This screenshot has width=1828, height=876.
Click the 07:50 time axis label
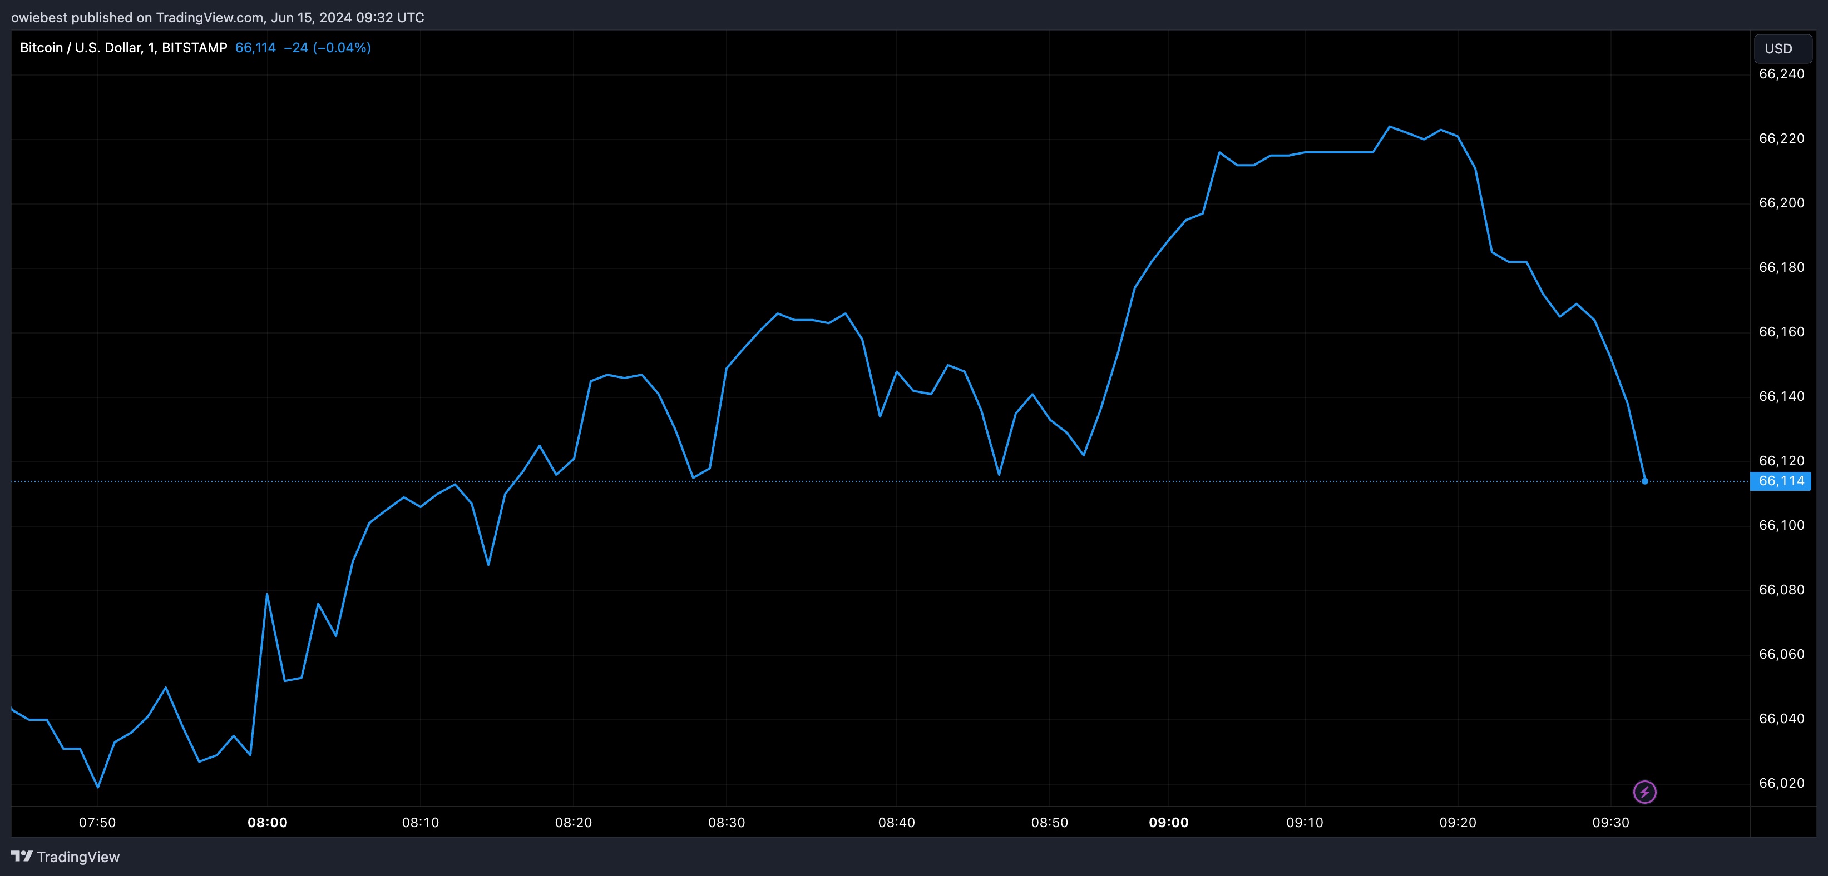97,823
